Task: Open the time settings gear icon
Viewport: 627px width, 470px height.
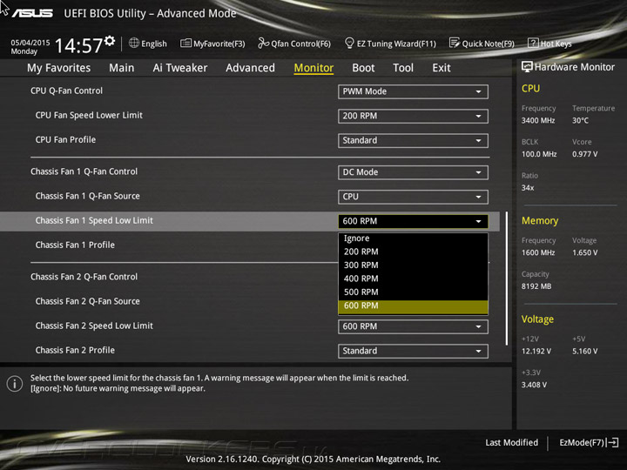Action: 110,40
